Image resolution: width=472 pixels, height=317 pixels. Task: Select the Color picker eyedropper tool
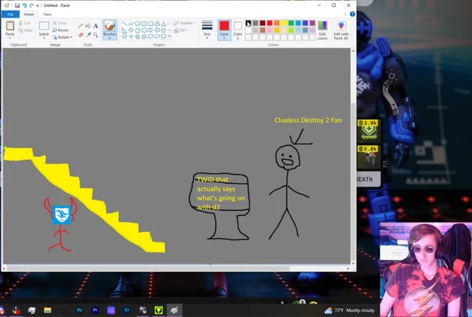tap(88, 35)
